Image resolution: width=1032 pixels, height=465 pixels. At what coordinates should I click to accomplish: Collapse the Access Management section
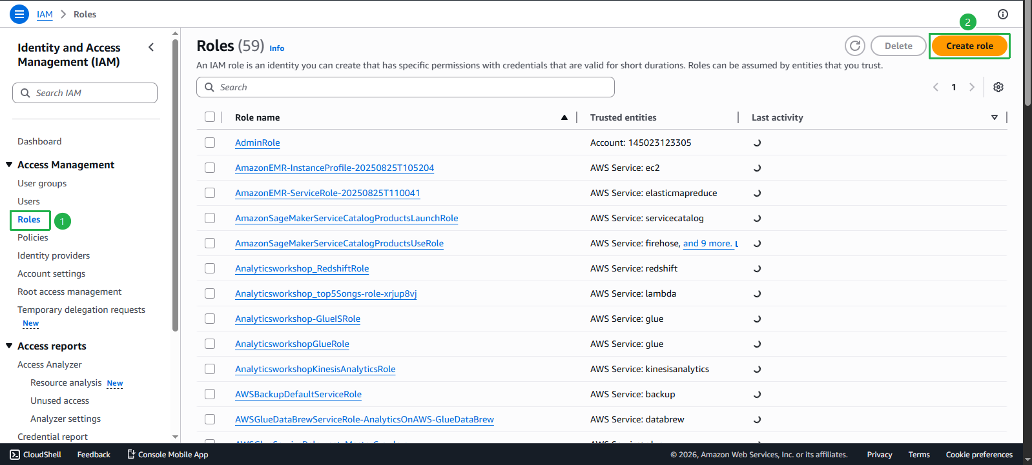9,164
